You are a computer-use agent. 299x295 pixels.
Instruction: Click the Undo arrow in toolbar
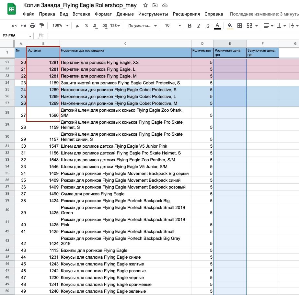[x=14, y=26]
